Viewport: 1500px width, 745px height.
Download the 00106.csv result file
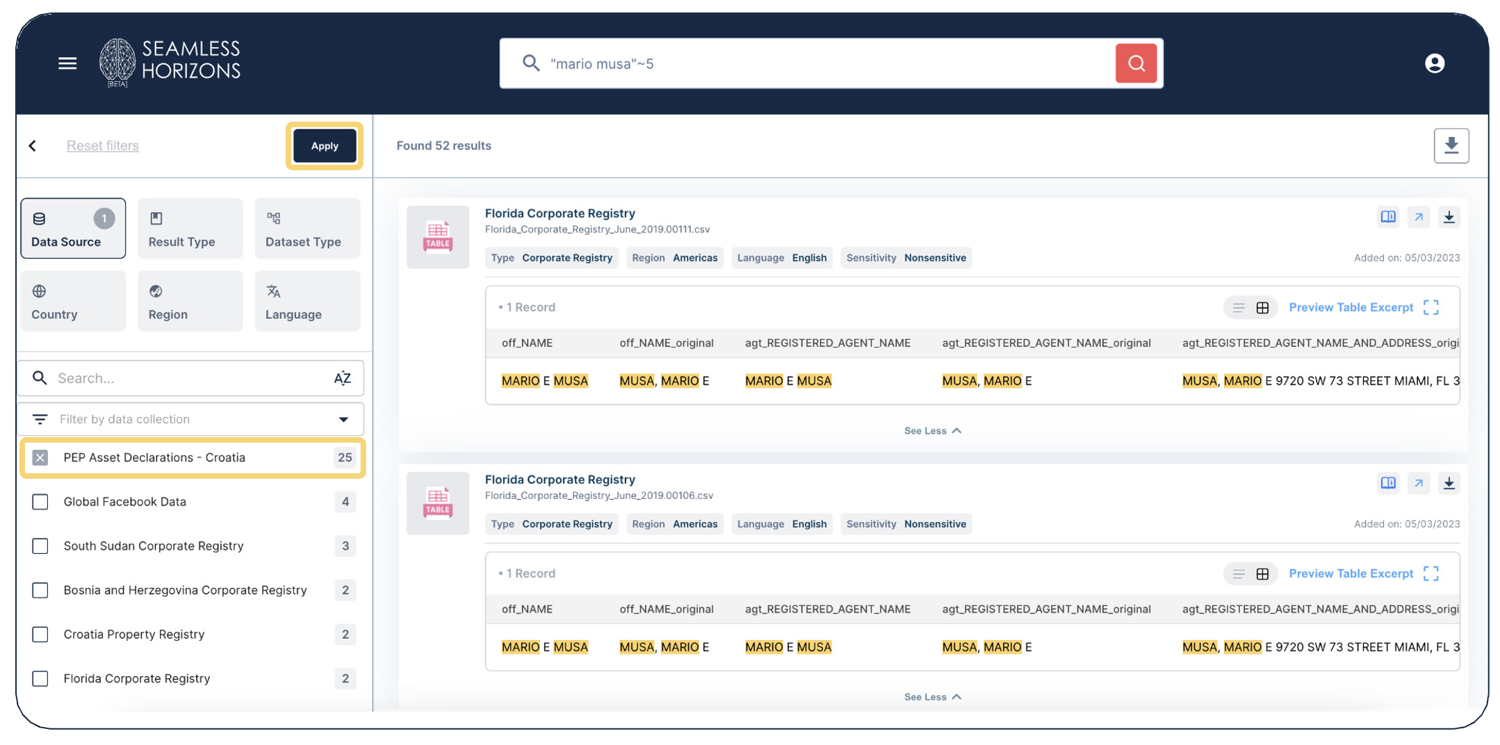pos(1449,483)
